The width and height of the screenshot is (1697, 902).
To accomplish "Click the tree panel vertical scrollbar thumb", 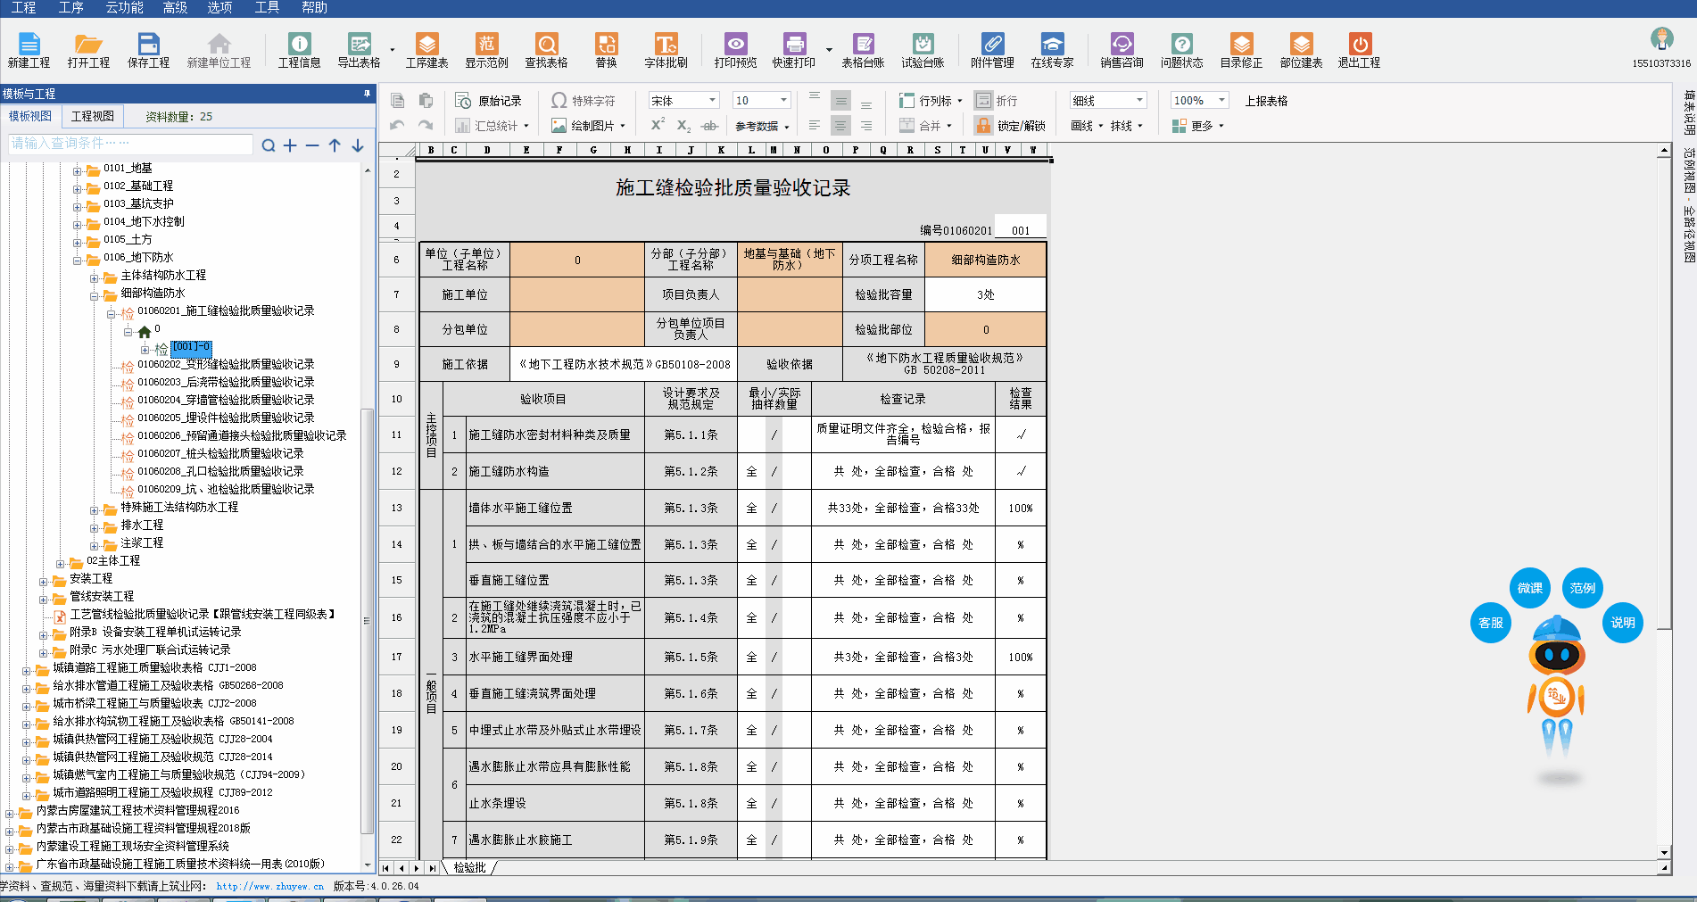I will coord(367,620).
